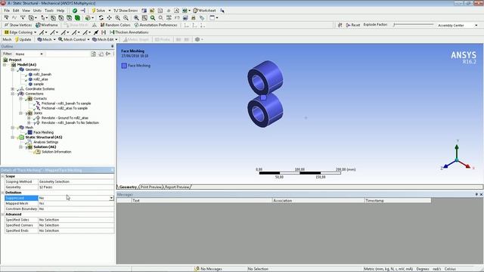Open the Help menu
484x272 pixels.
pos(60,11)
